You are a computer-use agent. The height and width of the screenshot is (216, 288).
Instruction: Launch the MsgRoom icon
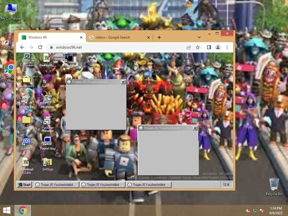tap(48, 102)
